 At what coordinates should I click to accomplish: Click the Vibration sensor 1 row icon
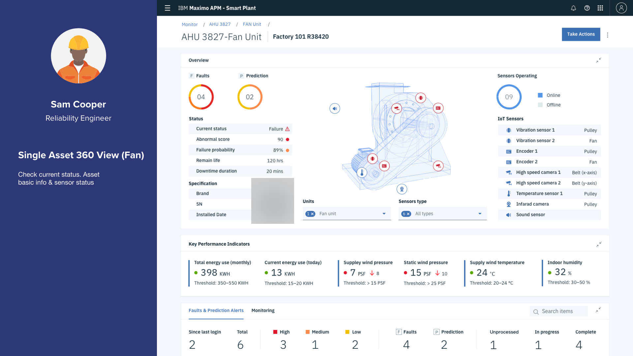(x=509, y=130)
